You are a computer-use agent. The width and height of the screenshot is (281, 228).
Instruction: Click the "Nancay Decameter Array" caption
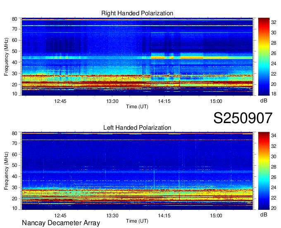(x=61, y=223)
